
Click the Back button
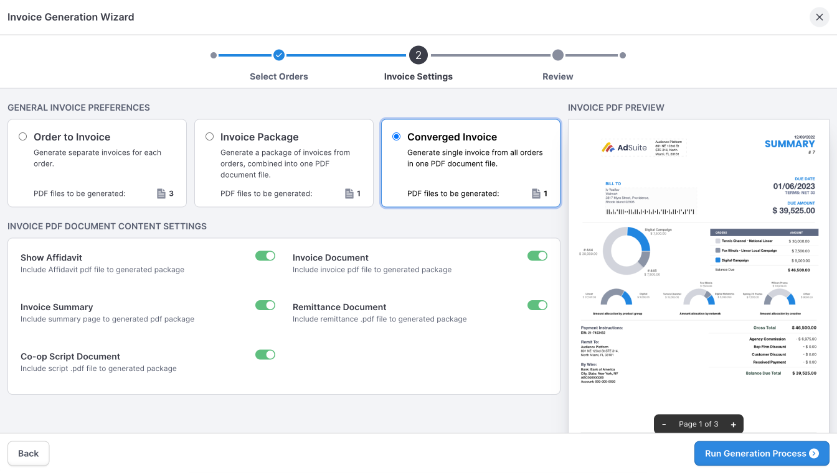[x=28, y=453]
